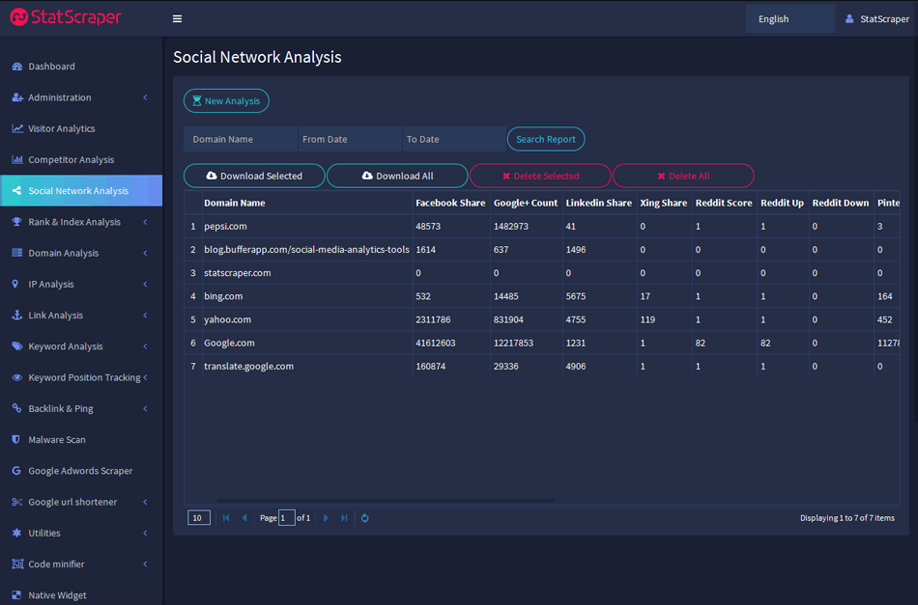Image resolution: width=918 pixels, height=605 pixels.
Task: Focus the From Date field
Action: (x=350, y=139)
